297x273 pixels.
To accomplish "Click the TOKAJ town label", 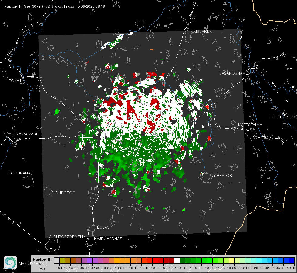I will pos(15,81).
